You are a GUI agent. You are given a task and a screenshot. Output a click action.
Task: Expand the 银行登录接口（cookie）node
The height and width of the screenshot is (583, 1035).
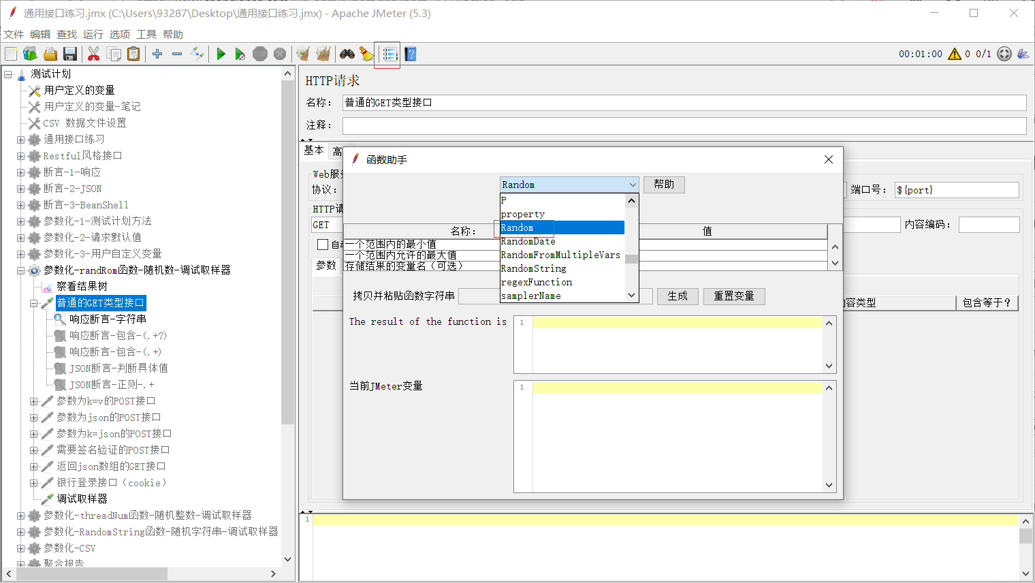pyautogui.click(x=33, y=483)
